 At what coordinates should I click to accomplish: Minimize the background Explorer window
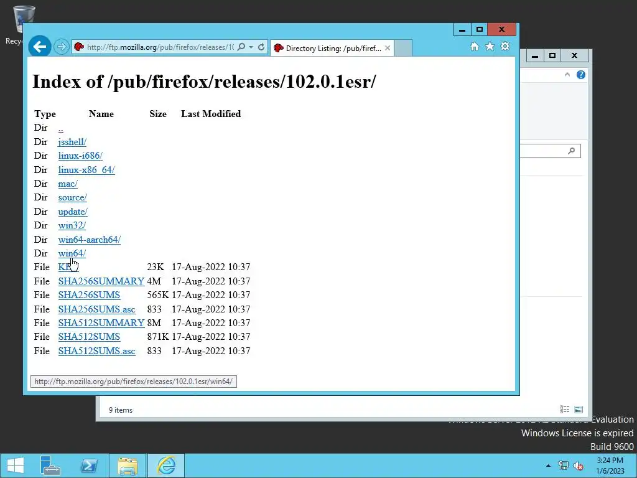(535, 56)
